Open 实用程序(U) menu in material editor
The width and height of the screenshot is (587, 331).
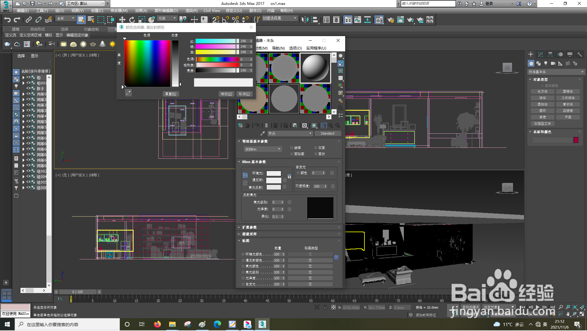316,48
